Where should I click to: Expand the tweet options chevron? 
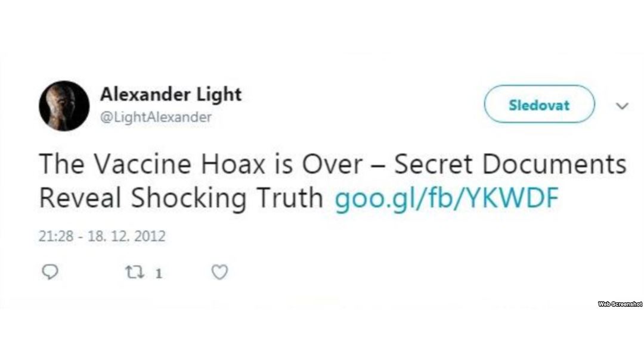622,106
